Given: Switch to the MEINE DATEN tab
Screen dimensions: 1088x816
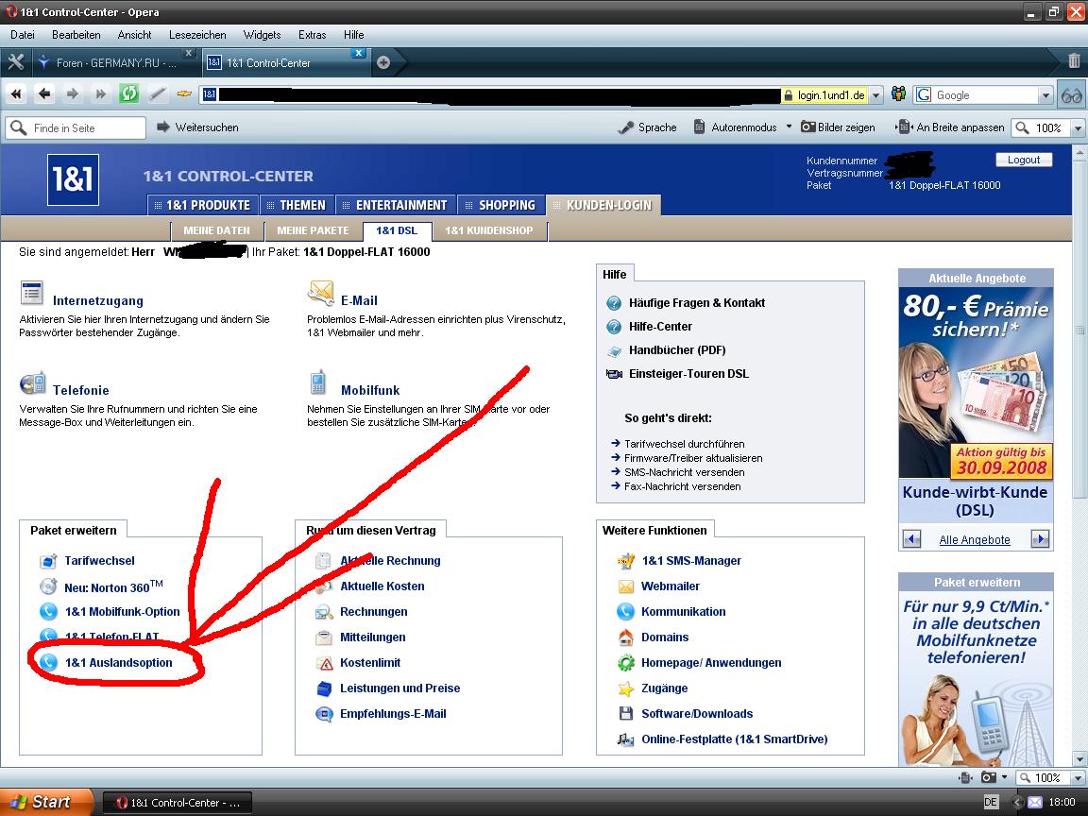Looking at the screenshot, I should [216, 230].
